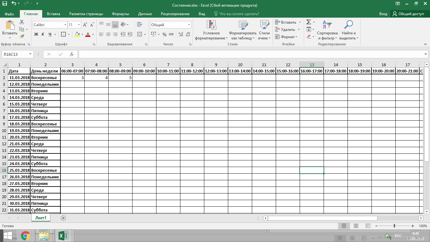Open Форматировать как таблицу
430x242 pixels.
[243, 30]
